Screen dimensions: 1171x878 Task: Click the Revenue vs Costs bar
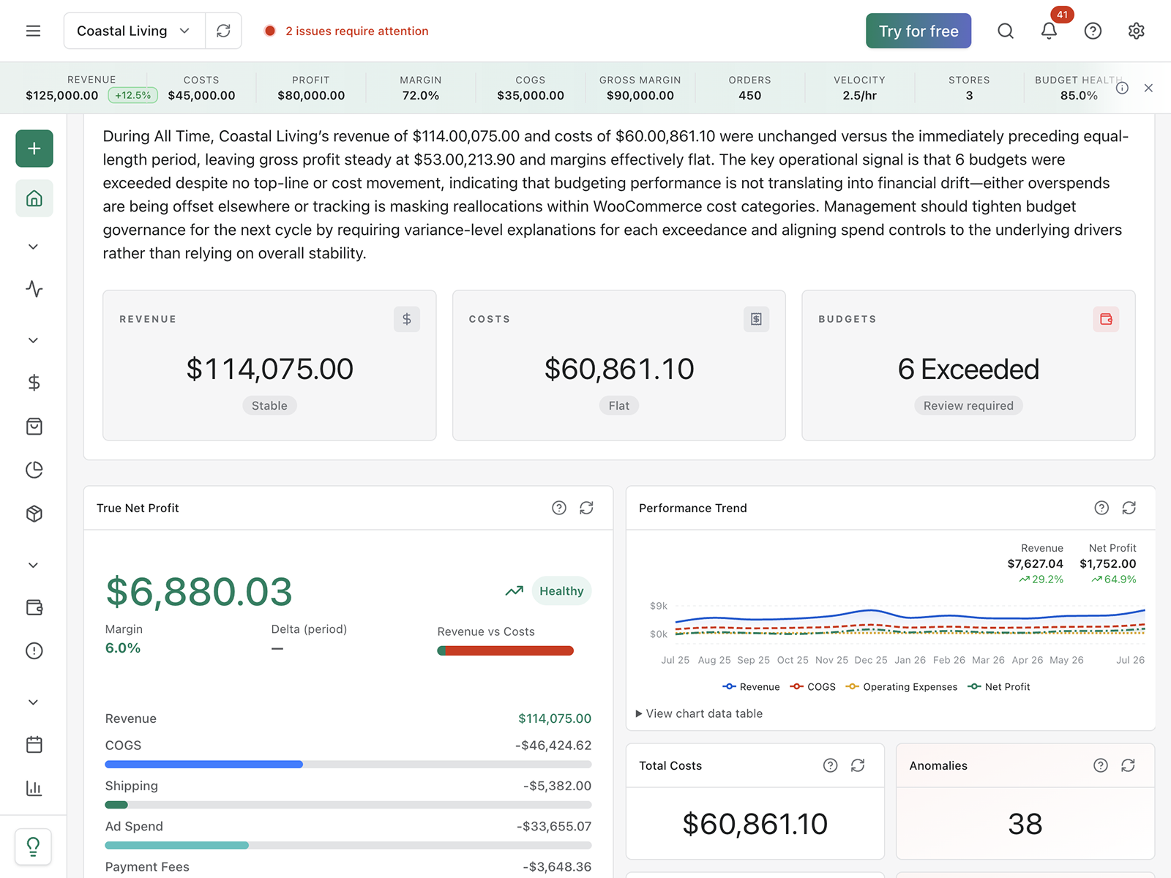505,650
